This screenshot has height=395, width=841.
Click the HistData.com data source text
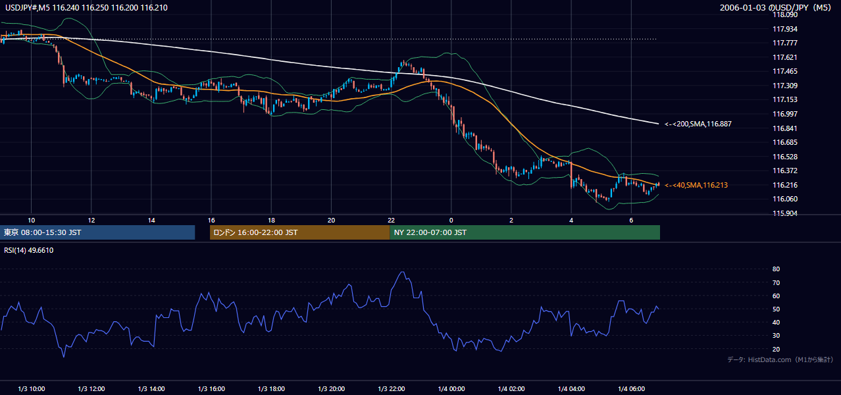pos(780,359)
